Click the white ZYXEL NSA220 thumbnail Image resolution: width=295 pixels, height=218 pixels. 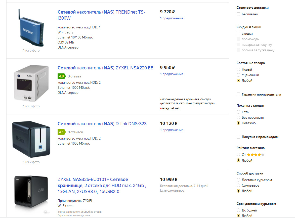coord(31,83)
